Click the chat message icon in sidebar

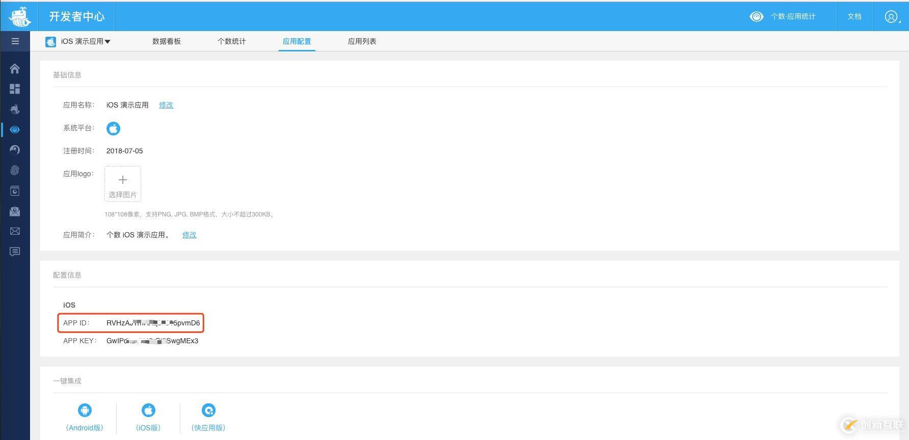pos(15,252)
